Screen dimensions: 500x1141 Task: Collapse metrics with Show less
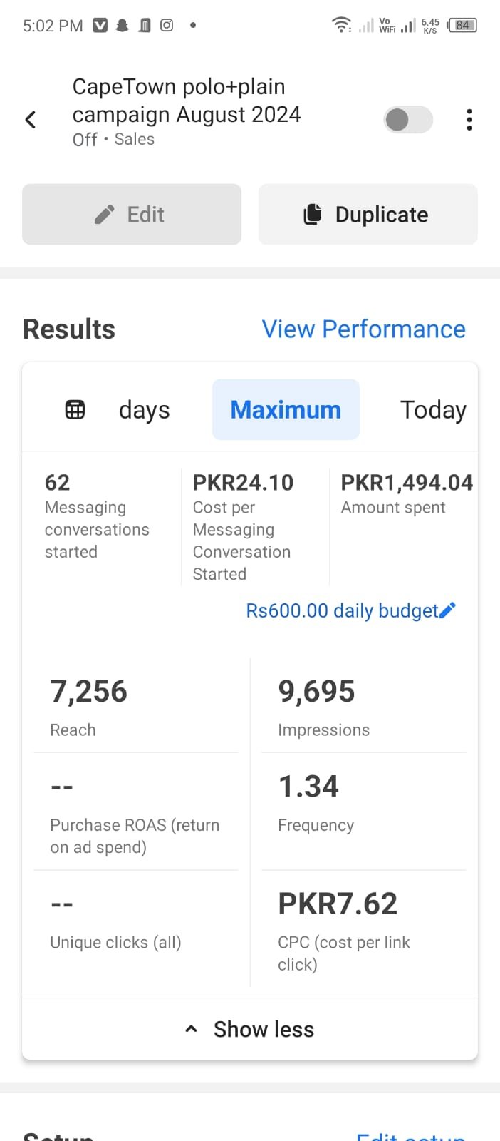click(x=250, y=1029)
